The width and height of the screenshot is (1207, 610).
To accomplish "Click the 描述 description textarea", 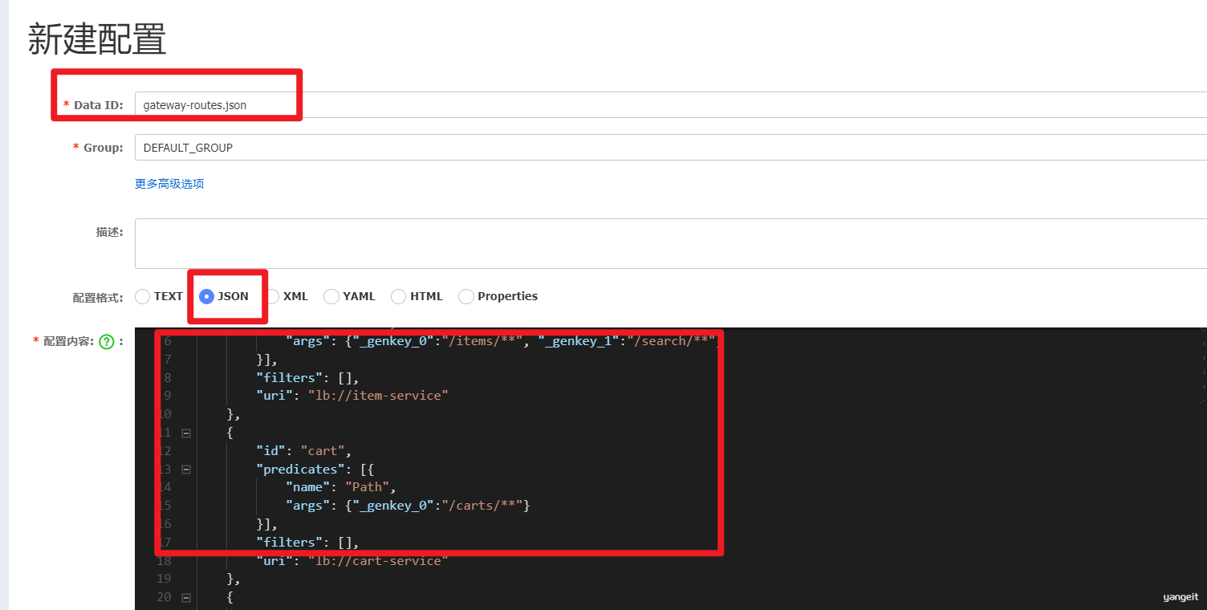I will coord(671,243).
